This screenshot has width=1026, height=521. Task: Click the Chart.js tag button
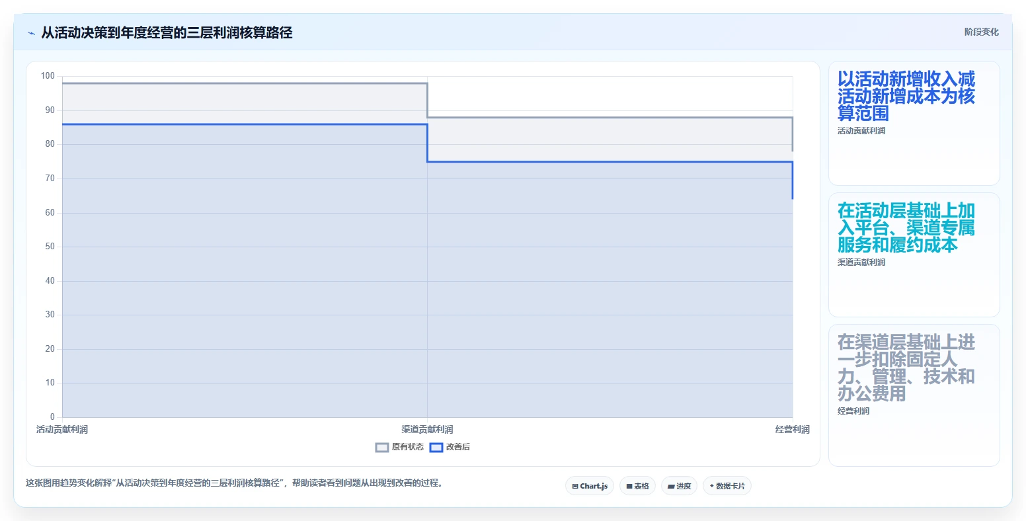click(590, 486)
